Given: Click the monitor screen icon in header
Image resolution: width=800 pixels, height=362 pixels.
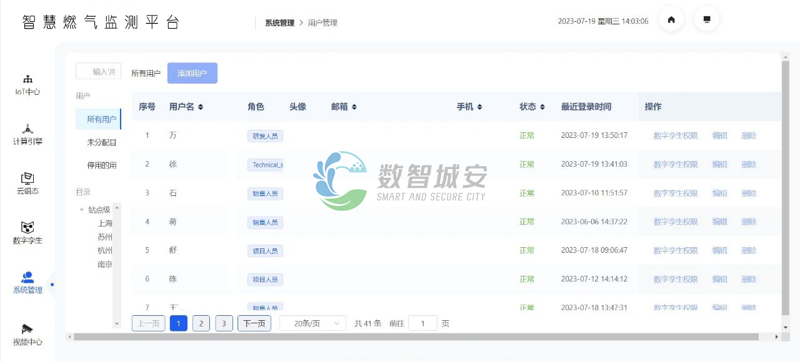Looking at the screenshot, I should click(x=707, y=20).
